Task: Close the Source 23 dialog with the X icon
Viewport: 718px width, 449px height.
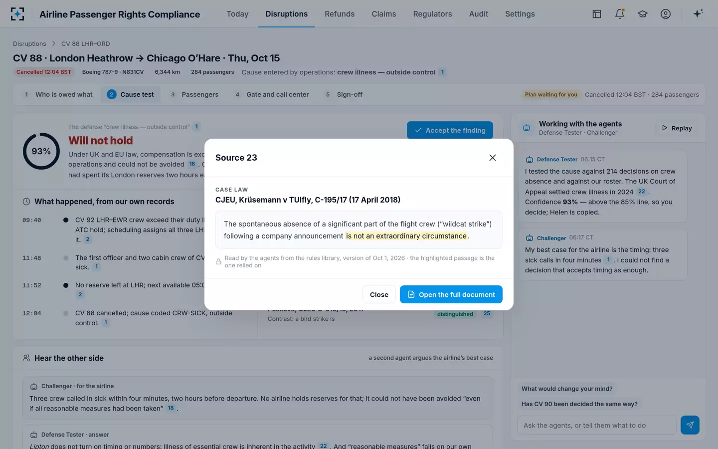Action: (x=493, y=158)
